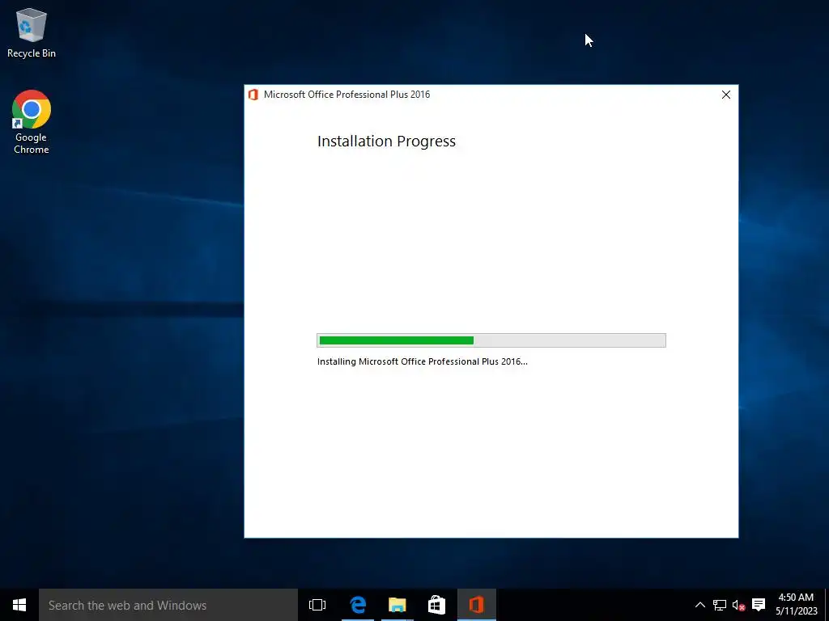Open the Windows Store taskbar icon

436,605
